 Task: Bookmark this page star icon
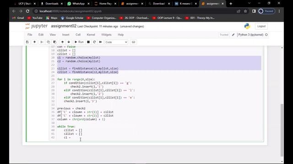[x=245, y=11]
